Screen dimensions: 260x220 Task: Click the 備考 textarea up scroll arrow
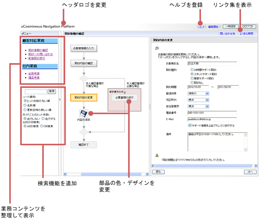245,135
